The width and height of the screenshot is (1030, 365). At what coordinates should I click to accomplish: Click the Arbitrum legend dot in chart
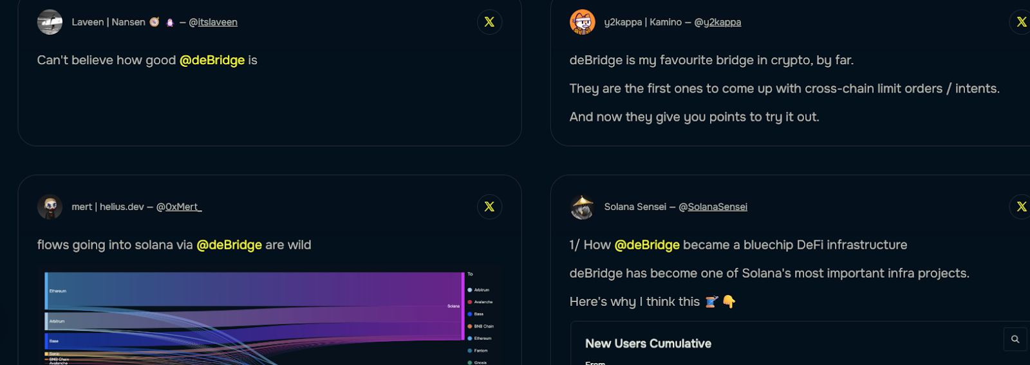tap(470, 290)
